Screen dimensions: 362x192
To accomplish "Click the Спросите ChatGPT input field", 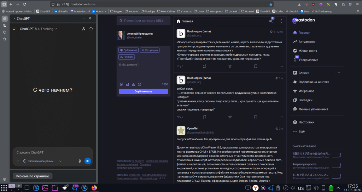I will (x=53, y=153).
